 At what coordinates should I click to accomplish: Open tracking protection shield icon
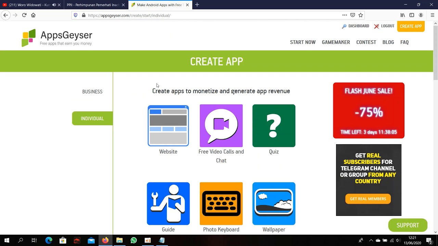tap(76, 15)
